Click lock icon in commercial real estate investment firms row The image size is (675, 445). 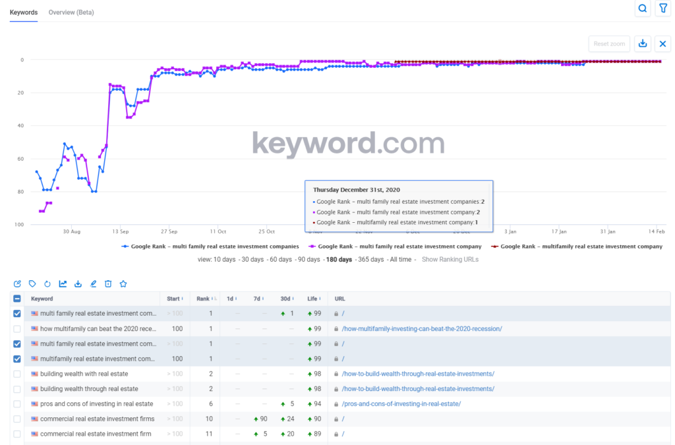click(x=336, y=419)
